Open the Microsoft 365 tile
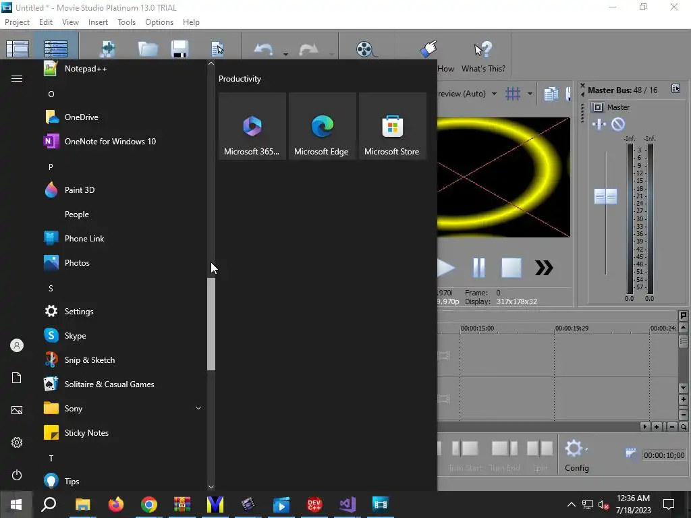Image resolution: width=691 pixels, height=518 pixels. (x=252, y=126)
